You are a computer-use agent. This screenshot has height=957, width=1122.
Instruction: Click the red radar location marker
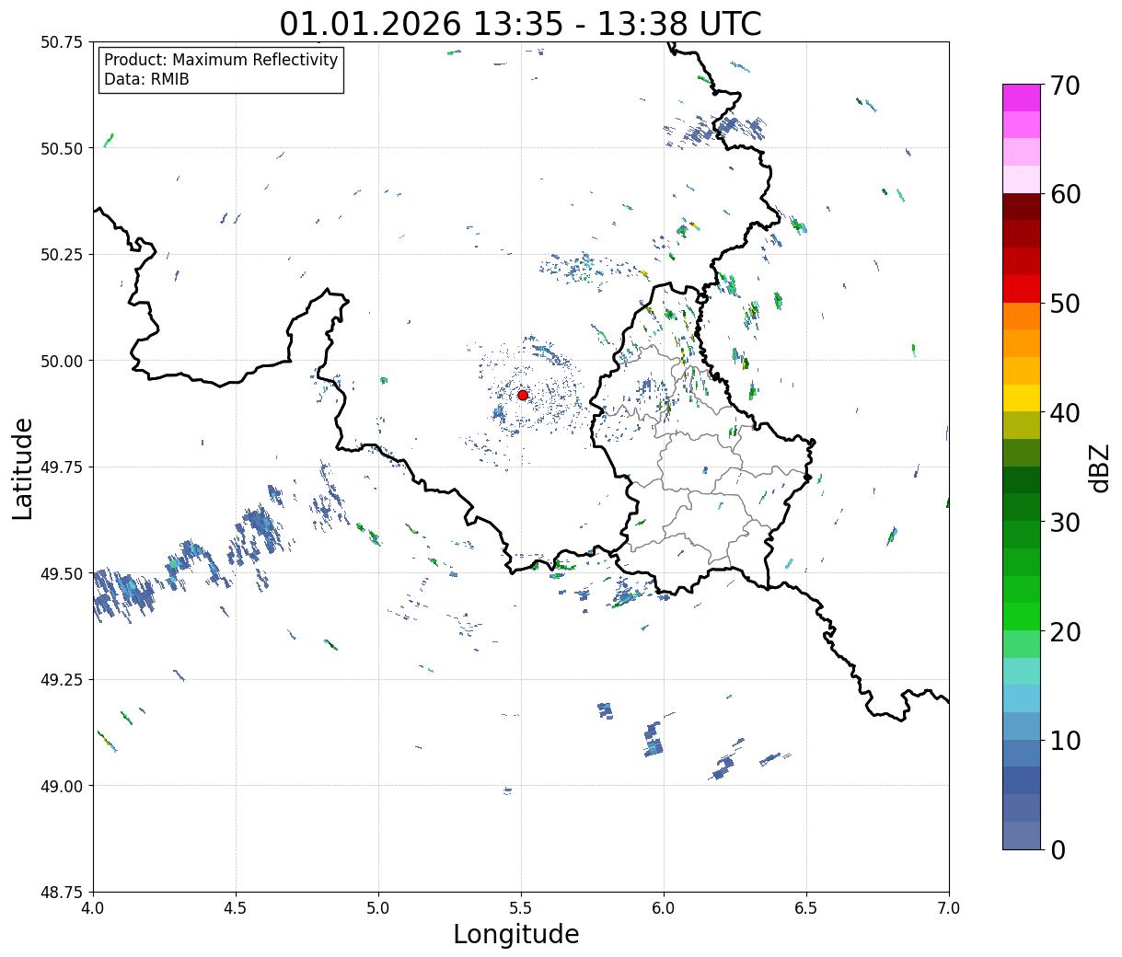(523, 395)
